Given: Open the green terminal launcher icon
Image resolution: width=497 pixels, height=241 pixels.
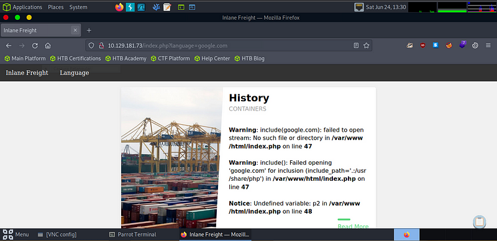Looking at the screenshot, I should pos(181,7).
